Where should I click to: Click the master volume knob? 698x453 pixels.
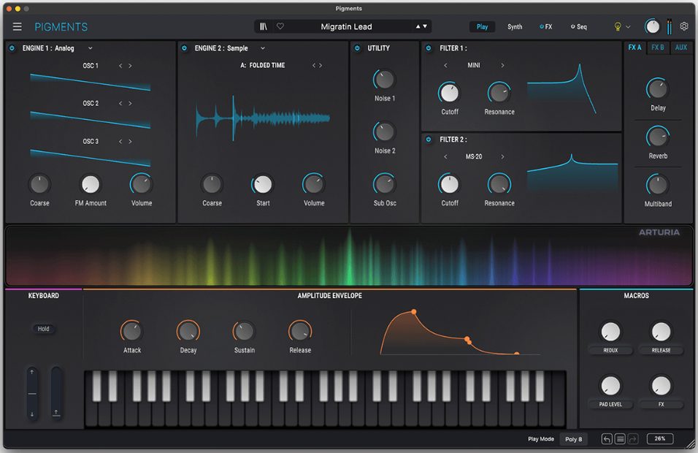[652, 27]
